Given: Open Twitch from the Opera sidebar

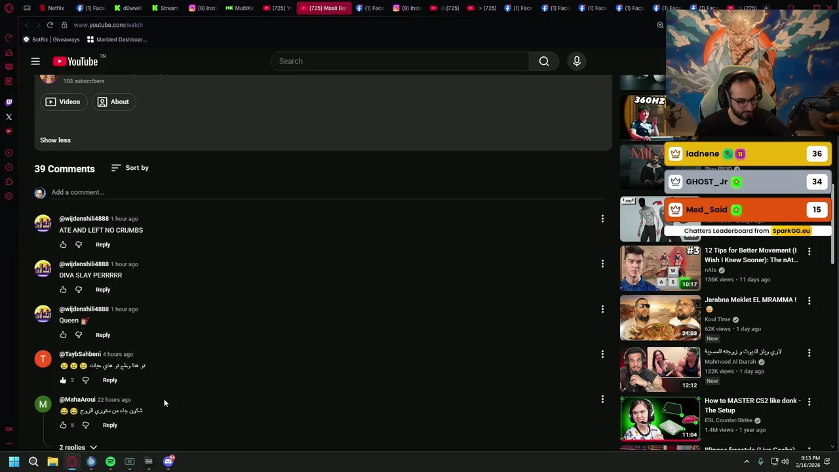Looking at the screenshot, I should click(x=9, y=102).
